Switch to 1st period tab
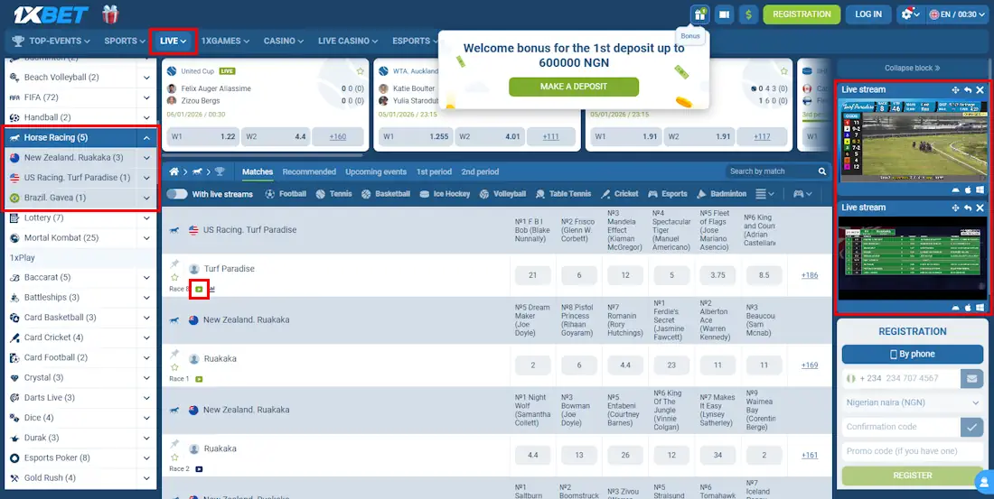 click(x=435, y=171)
